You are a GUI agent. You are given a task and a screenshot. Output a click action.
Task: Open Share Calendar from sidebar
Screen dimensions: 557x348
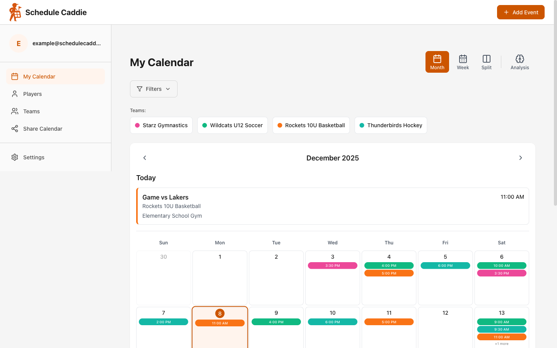click(x=43, y=129)
